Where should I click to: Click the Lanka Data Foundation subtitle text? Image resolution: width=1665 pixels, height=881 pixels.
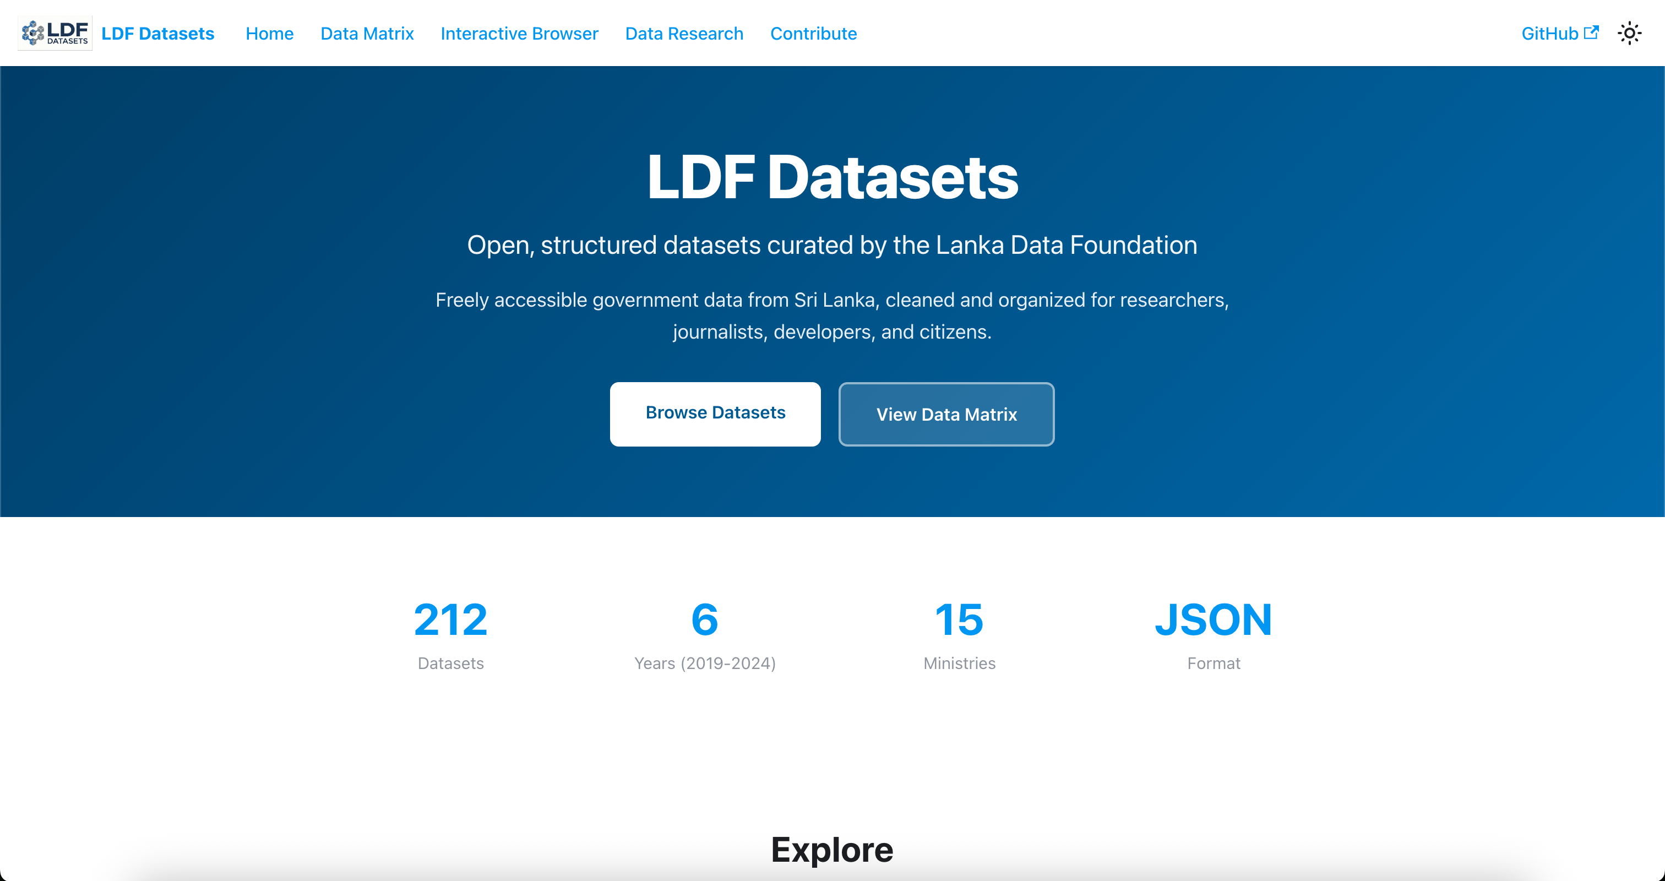[832, 245]
